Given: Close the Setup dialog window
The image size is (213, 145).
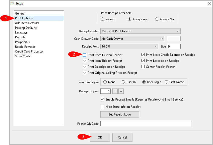Looking at the screenshot, I should tap(209, 3).
